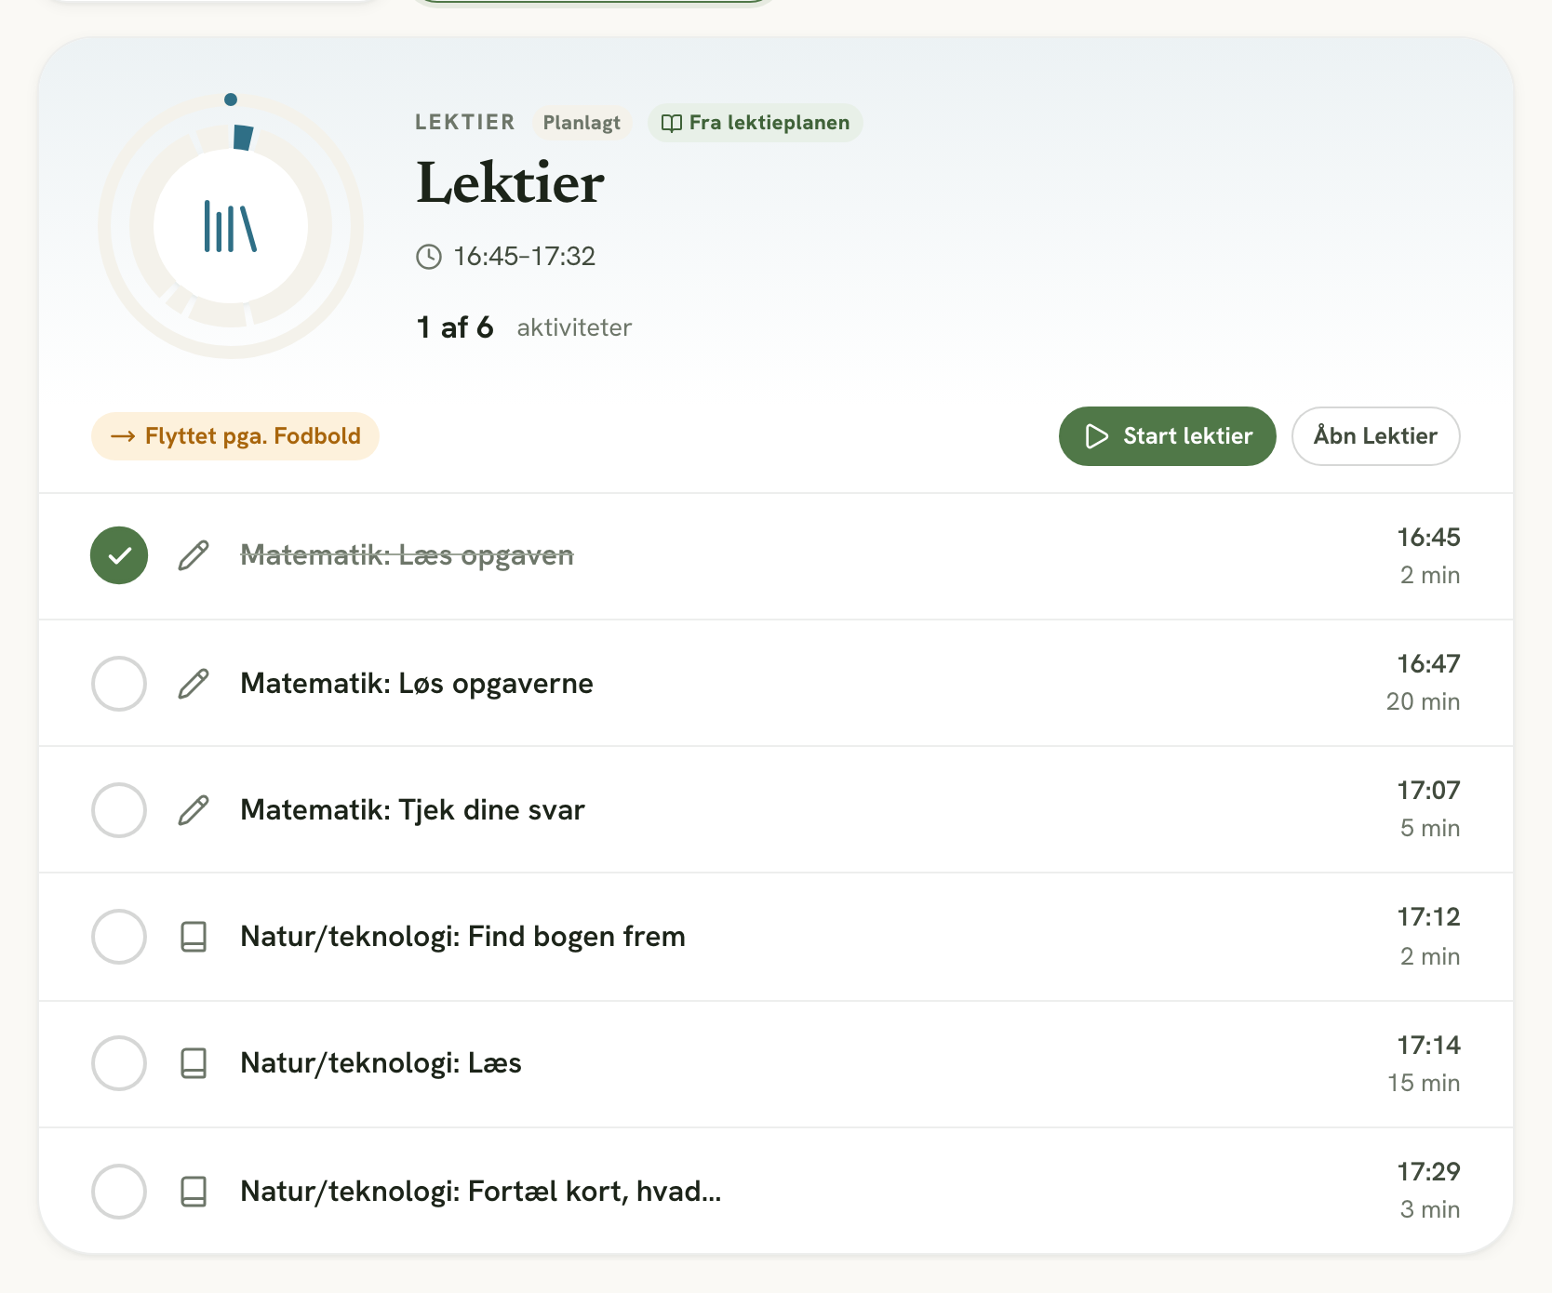This screenshot has width=1552, height=1293.
Task: Click the 15 min duration
Action: tap(1424, 1084)
